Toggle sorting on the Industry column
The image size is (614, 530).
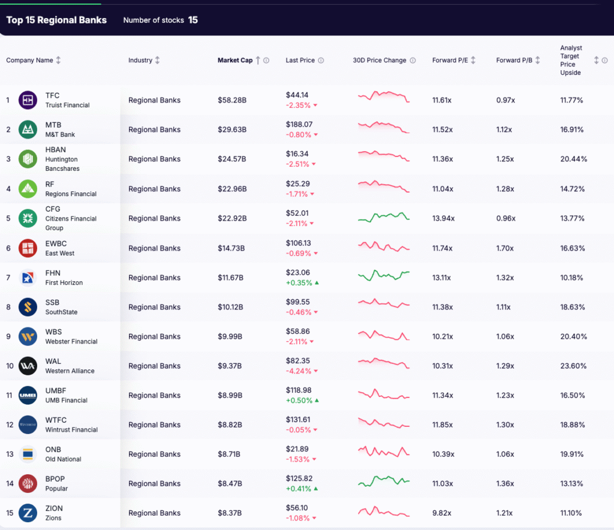(158, 60)
